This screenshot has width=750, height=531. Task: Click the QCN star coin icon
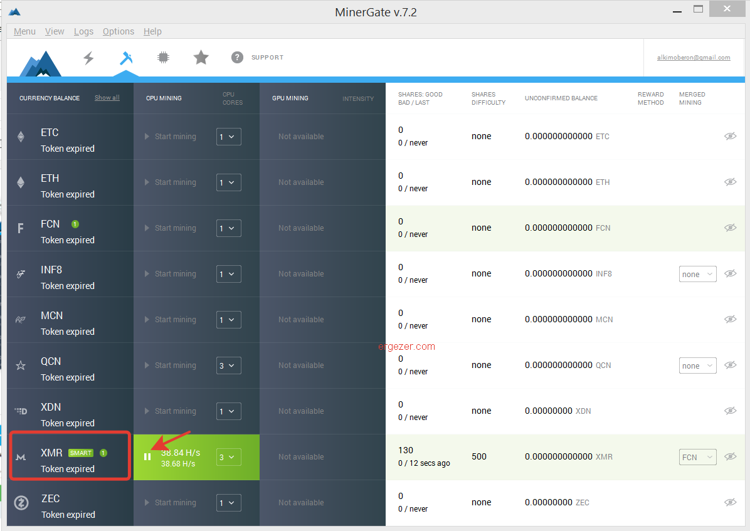(x=21, y=365)
